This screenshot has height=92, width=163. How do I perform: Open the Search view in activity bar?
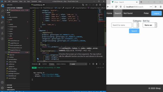click(x=2, y=11)
